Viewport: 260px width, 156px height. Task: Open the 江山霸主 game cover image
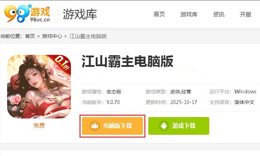(39, 87)
